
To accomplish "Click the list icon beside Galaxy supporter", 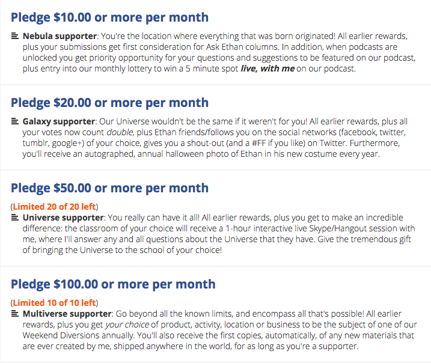I will point(15,121).
